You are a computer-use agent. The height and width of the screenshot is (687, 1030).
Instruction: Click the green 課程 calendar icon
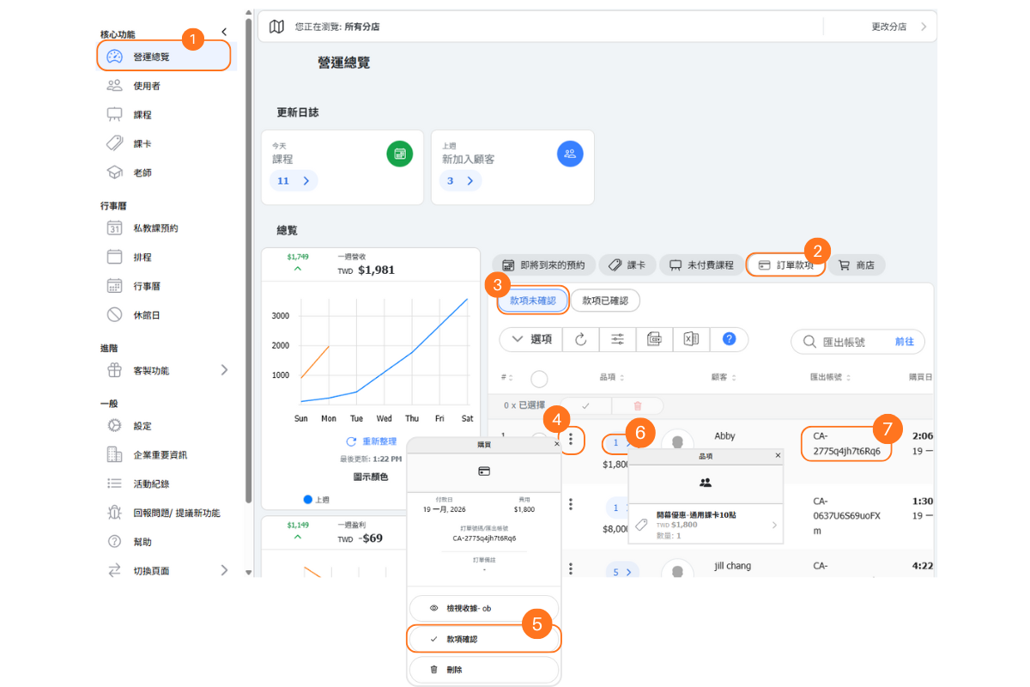(399, 154)
